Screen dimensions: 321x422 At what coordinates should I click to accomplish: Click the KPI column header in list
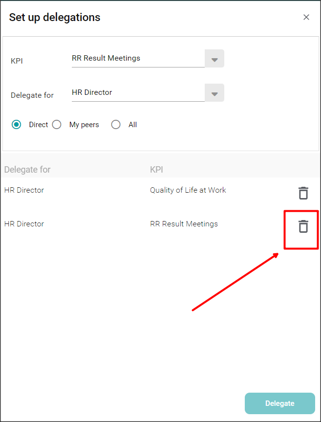coord(156,170)
